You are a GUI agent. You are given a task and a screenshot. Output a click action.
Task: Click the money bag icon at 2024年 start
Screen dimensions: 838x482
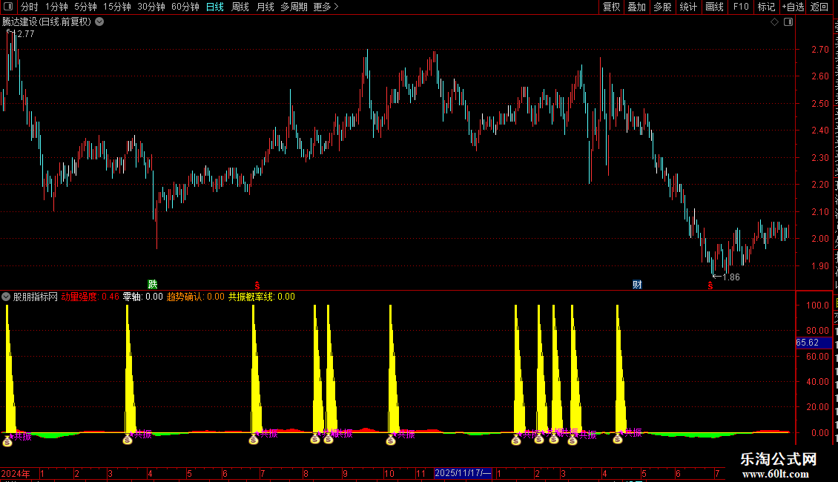[7, 440]
